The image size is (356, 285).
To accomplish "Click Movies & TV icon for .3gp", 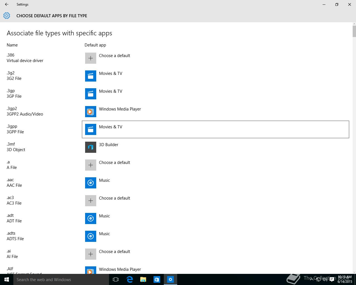I will tap(91, 94).
